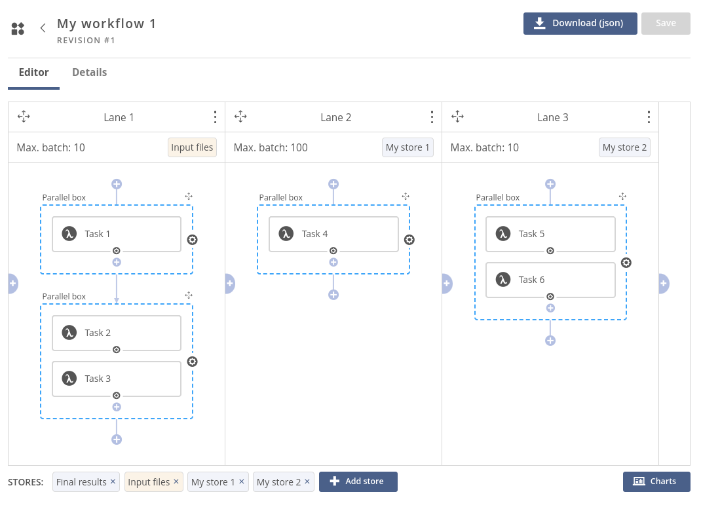Screen dimensions: 701x509
Task: Select the Task 5 card
Action: (550, 234)
